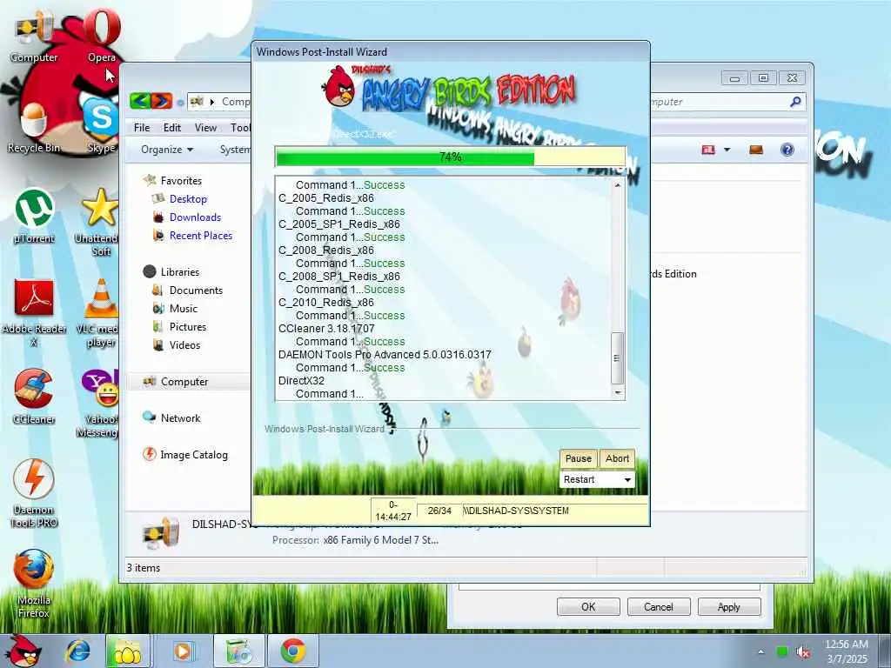Click the Explorer forward arrow

point(161,101)
